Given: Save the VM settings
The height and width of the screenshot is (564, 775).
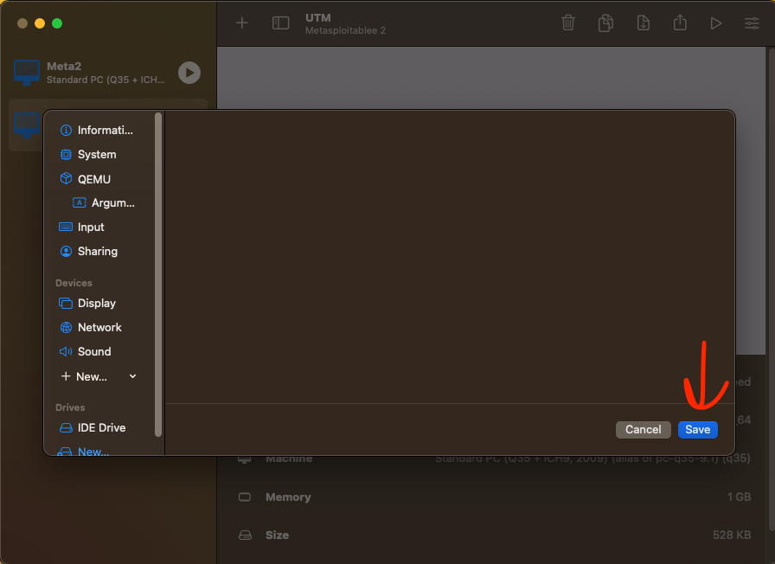Looking at the screenshot, I should tap(697, 430).
